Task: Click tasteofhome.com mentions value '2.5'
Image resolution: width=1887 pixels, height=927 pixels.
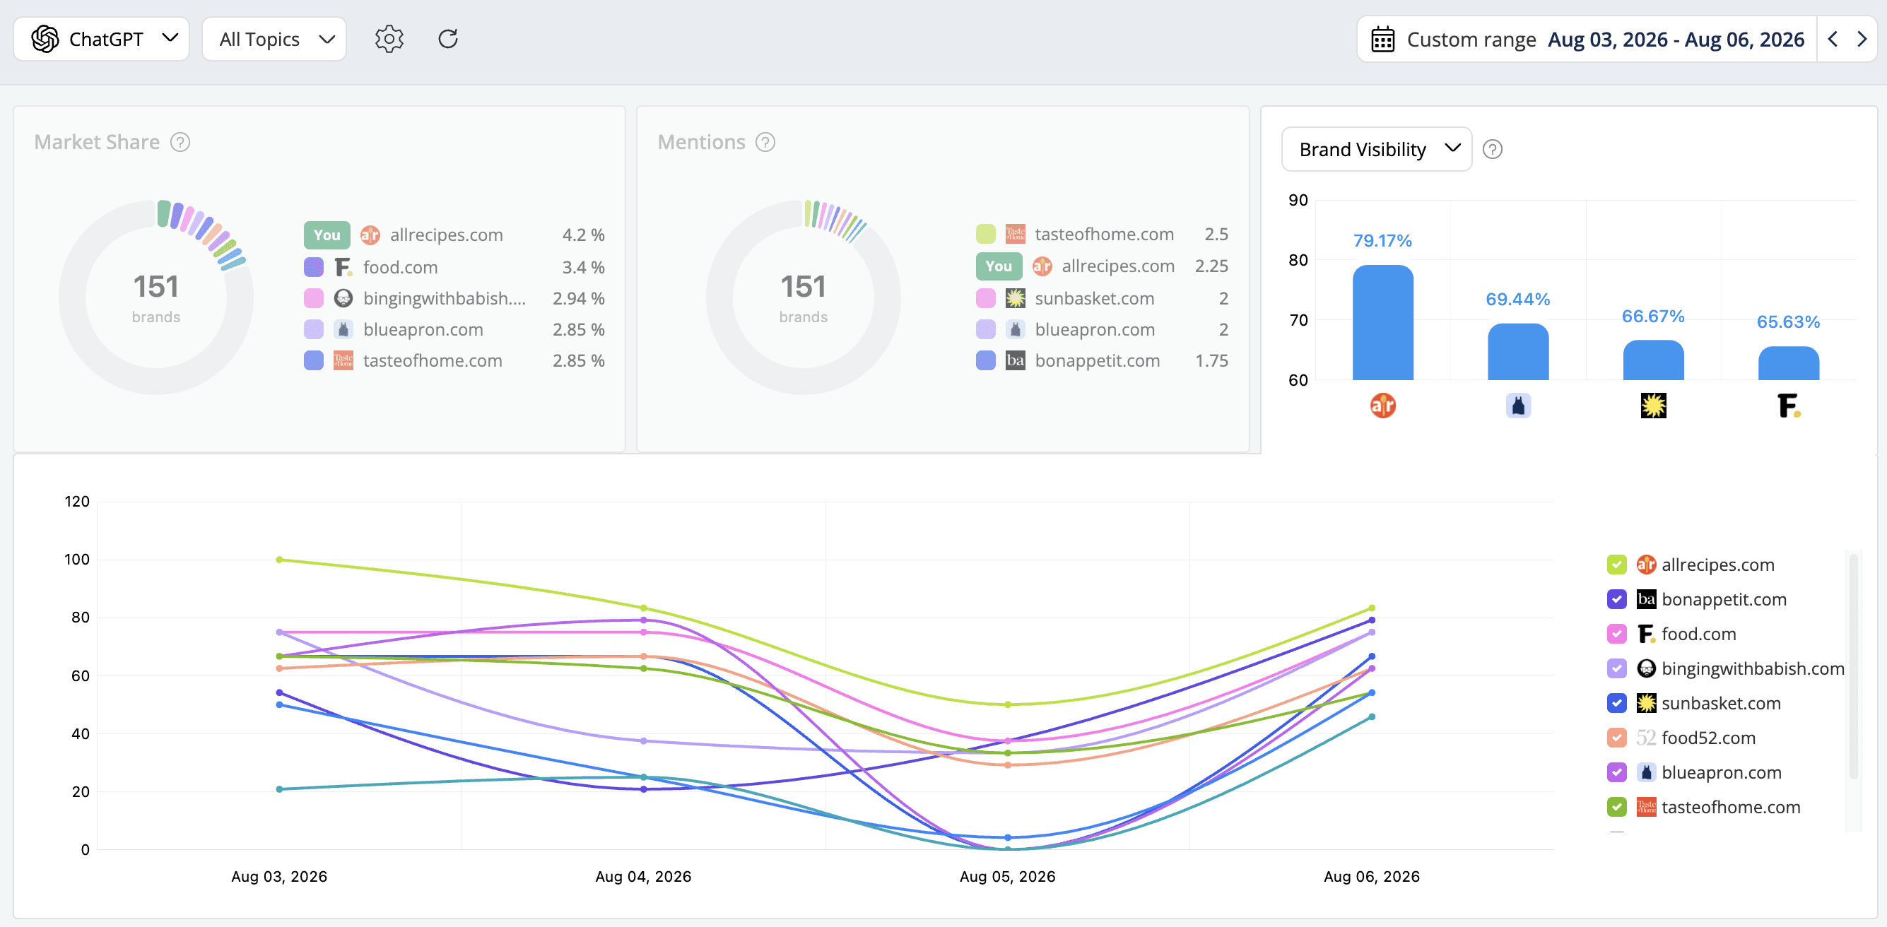Action: coord(1216,235)
